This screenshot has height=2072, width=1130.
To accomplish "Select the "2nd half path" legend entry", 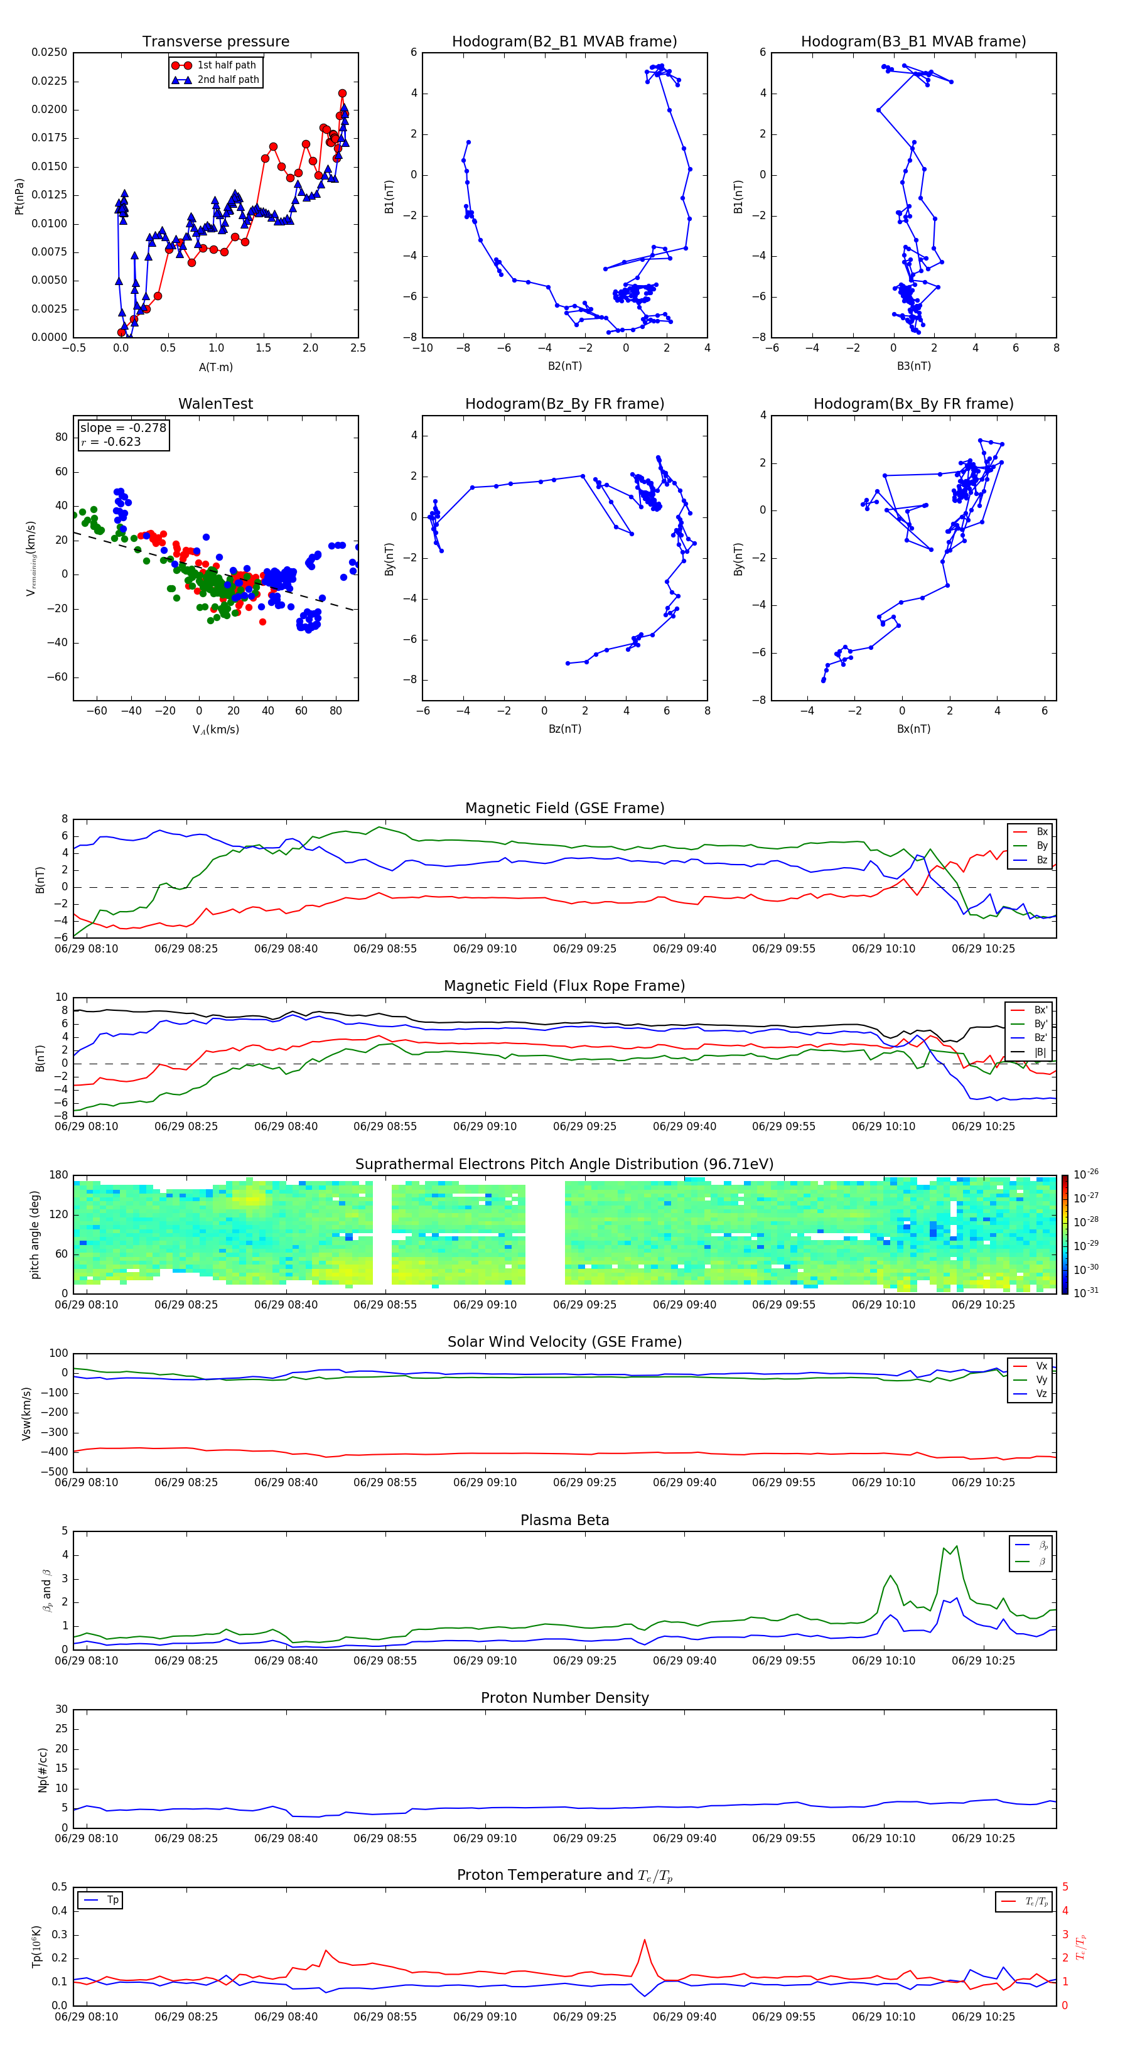I will coord(215,80).
